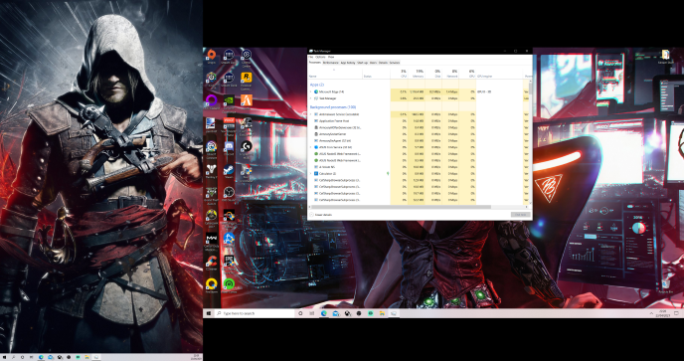The width and height of the screenshot is (684, 361).
Task: Switch to the Users tab
Action: [374, 63]
